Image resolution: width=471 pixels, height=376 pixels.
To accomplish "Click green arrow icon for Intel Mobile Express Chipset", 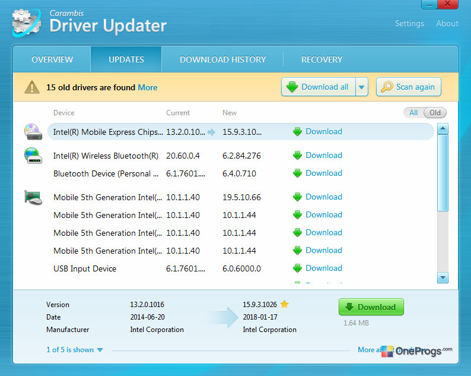I will pos(297,131).
